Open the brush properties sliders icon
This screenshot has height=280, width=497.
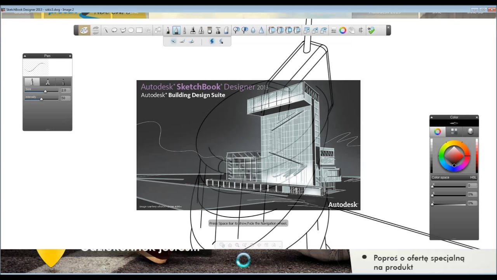334,30
